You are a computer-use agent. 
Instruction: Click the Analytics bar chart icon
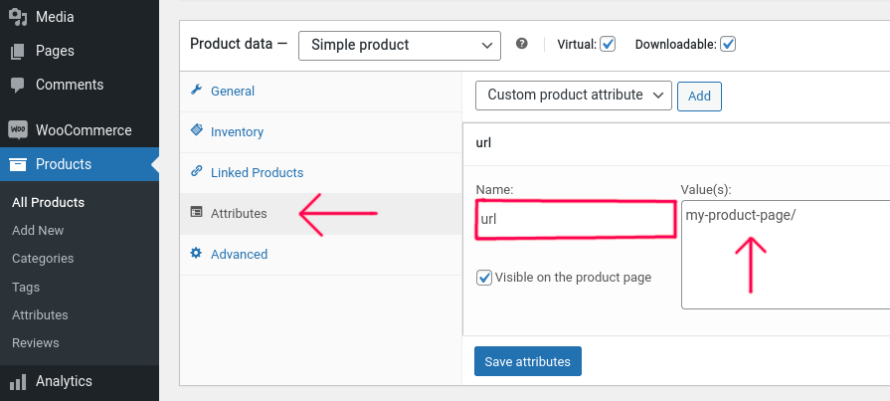click(x=18, y=381)
